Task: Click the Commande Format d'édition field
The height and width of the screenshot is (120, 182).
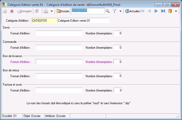Action: click(x=59, y=48)
